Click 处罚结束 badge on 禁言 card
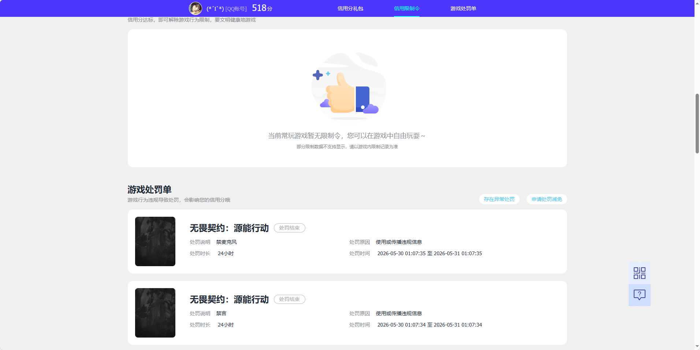Screen dimensions: 700x350 (289, 299)
